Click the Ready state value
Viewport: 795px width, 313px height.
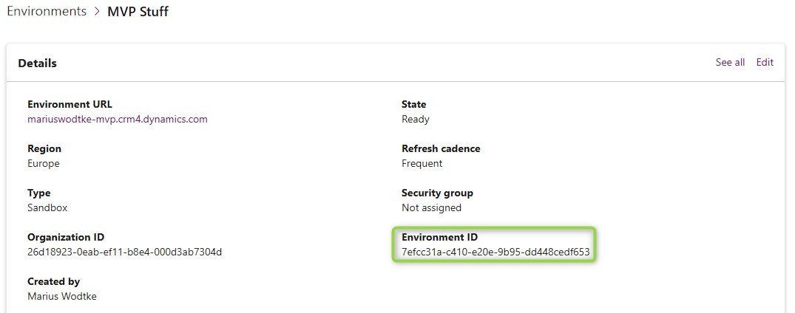pos(415,119)
